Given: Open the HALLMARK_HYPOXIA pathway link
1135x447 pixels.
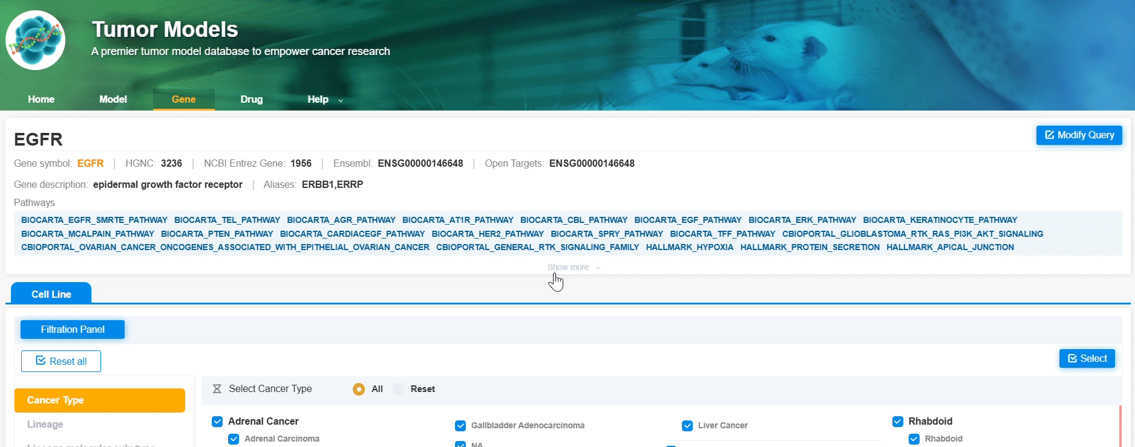Looking at the screenshot, I should click(x=689, y=247).
